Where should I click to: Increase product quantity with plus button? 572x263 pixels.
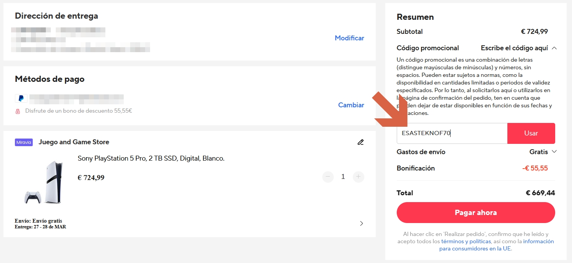click(358, 177)
